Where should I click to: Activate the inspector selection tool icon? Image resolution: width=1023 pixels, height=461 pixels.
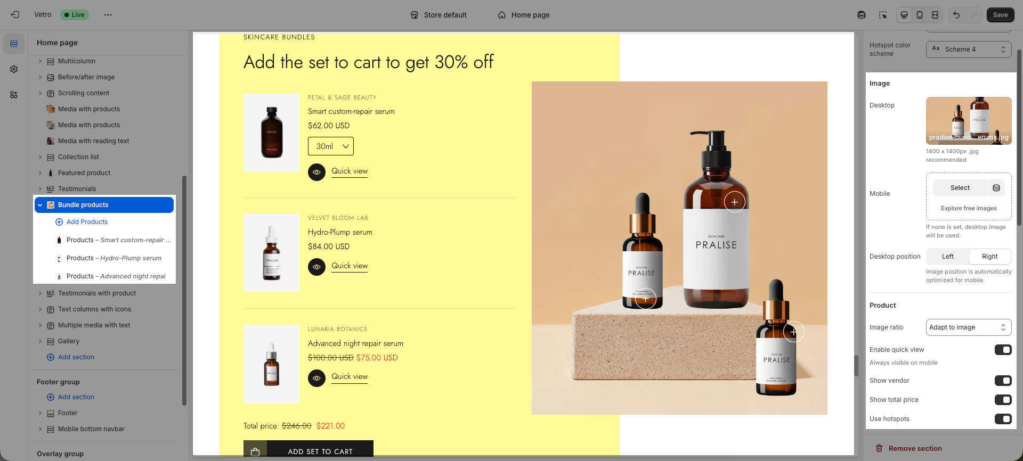coord(883,15)
